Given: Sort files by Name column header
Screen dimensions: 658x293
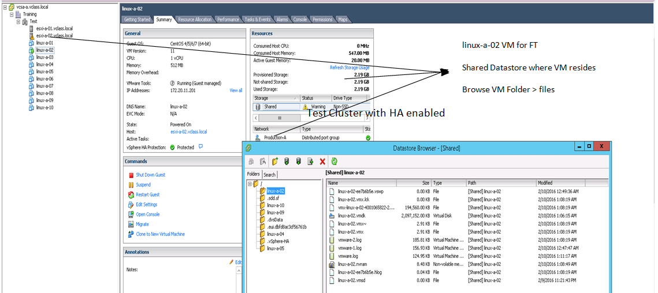Looking at the screenshot, I should [361, 183].
